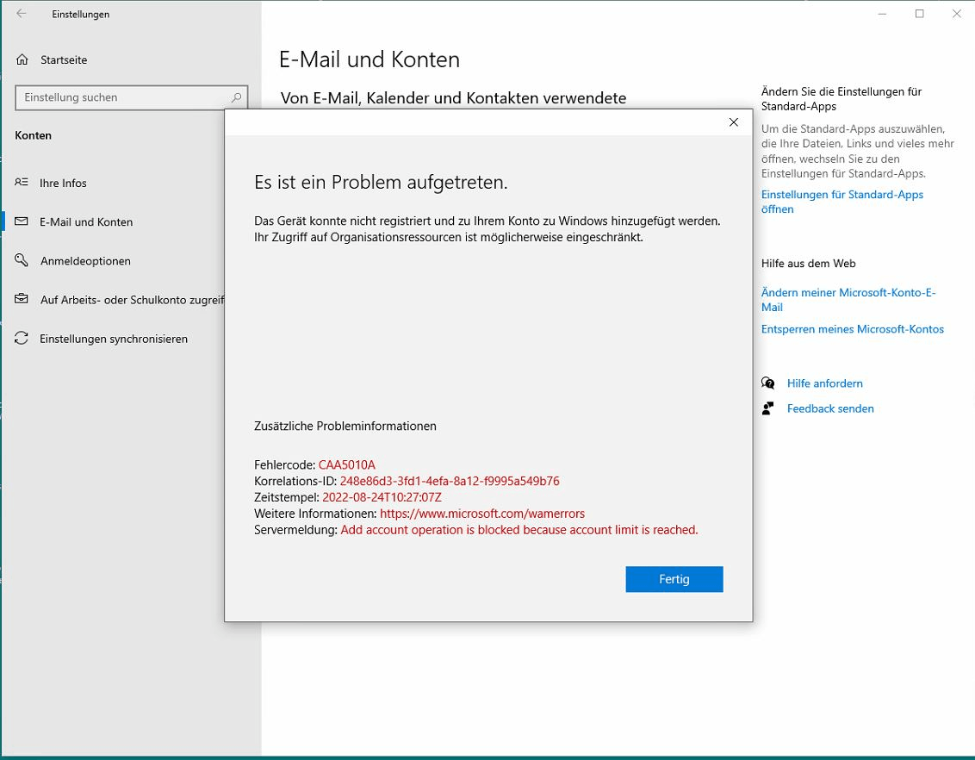Click the Fertig button
This screenshot has width=975, height=760.
674,579
